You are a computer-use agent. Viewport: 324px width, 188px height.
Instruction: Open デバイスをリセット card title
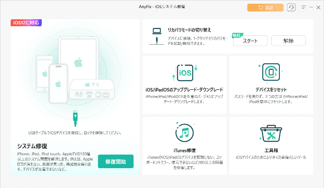click(x=271, y=90)
